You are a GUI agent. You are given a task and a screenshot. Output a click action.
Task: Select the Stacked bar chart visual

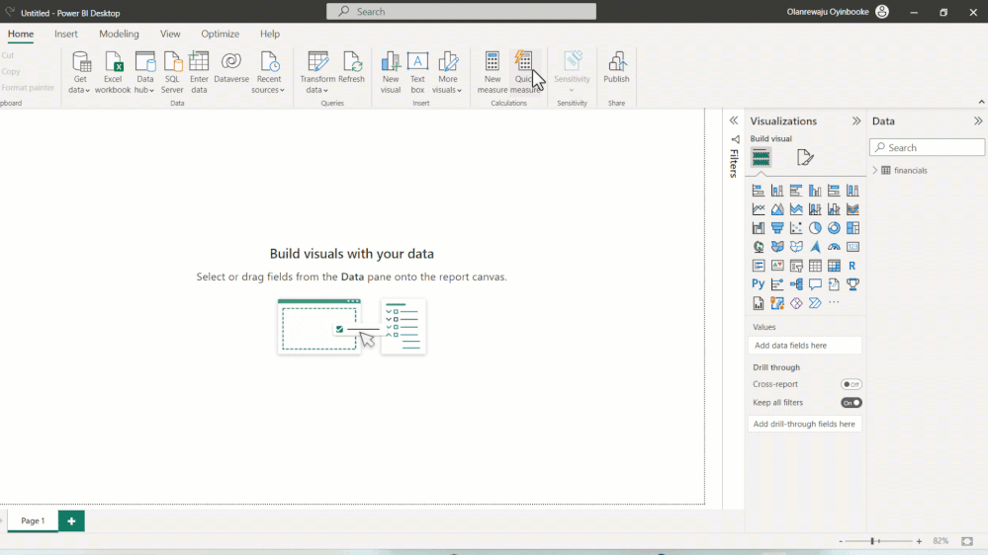pyautogui.click(x=758, y=191)
